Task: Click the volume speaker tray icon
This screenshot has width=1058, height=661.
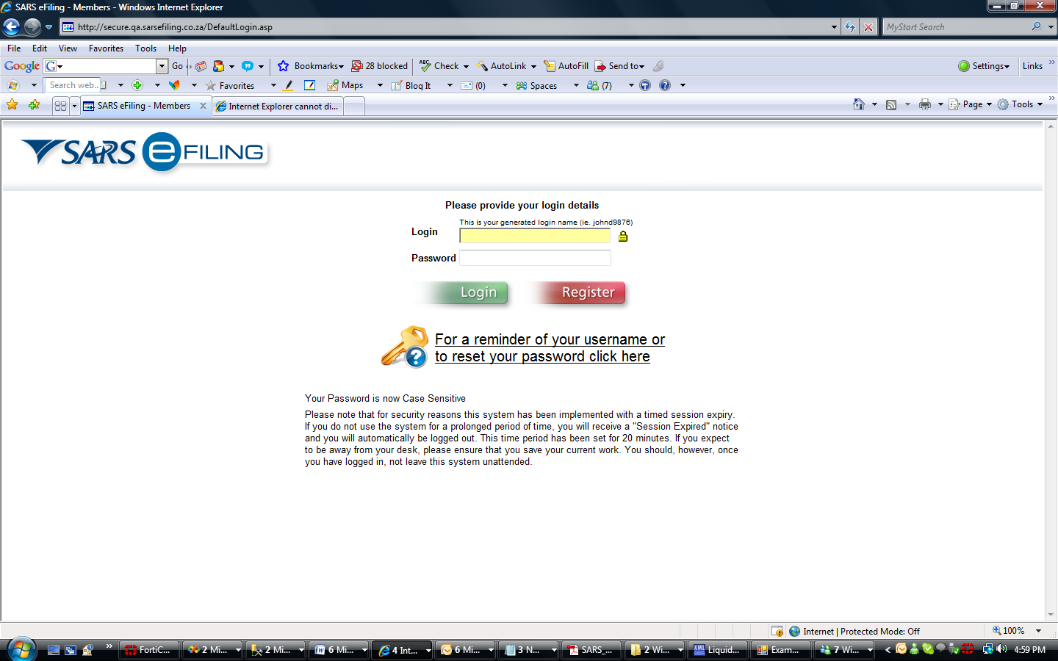Action: pyautogui.click(x=1001, y=649)
